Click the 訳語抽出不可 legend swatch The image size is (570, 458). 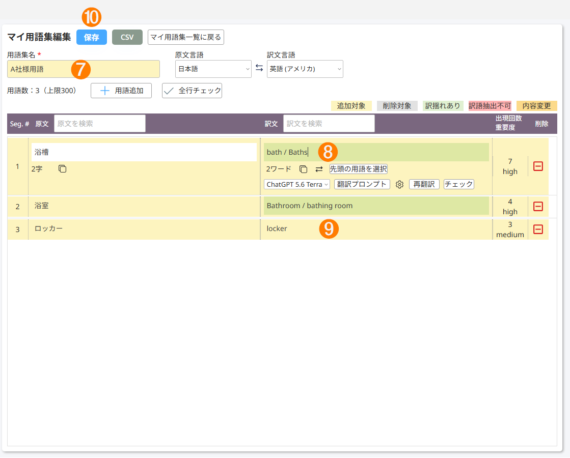490,106
